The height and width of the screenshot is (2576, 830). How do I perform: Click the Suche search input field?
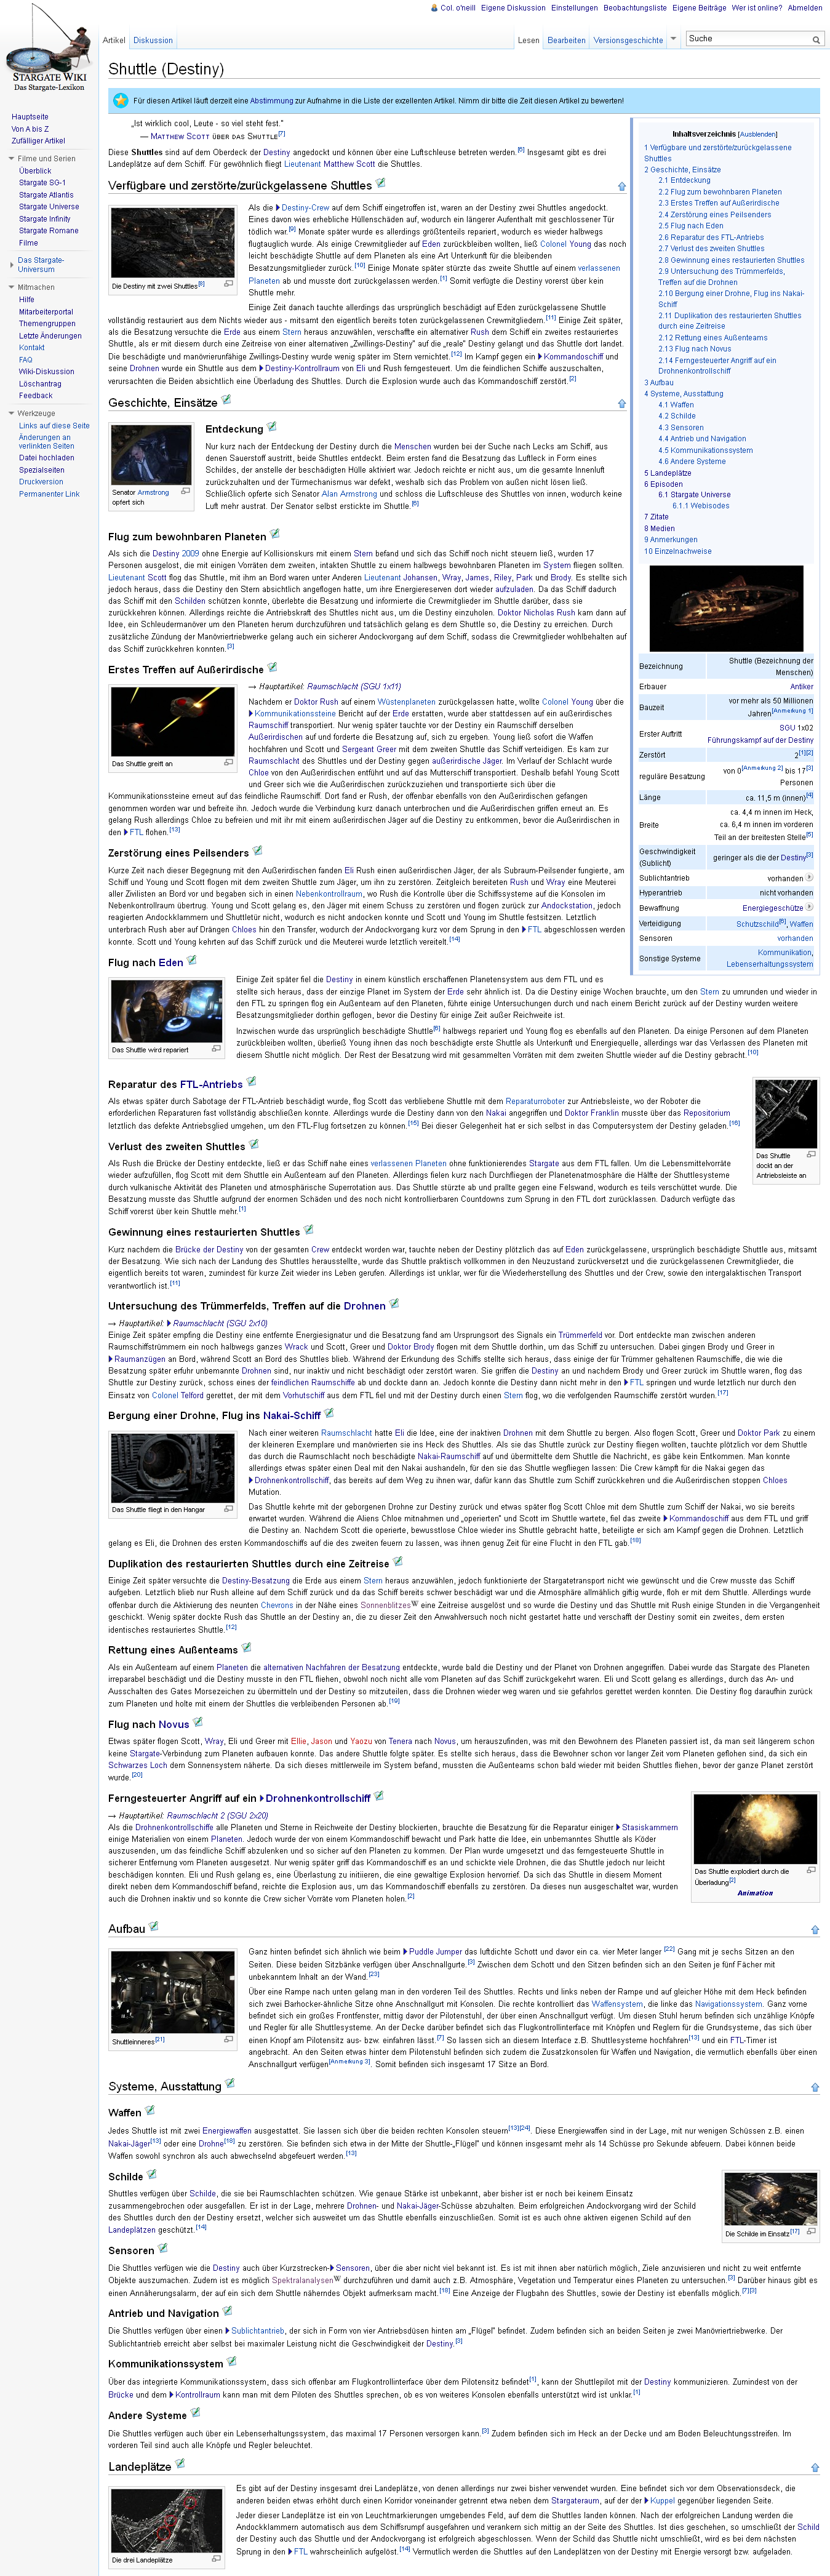(x=746, y=39)
